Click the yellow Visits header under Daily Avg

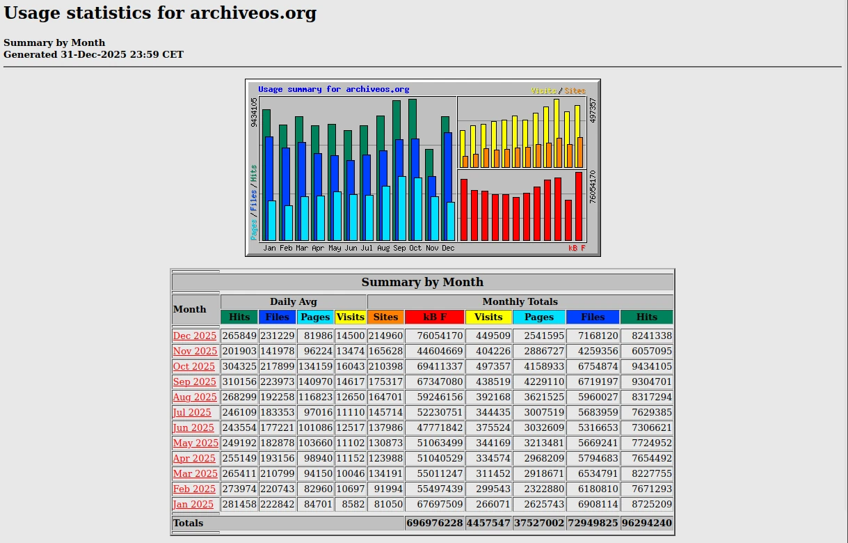coord(350,317)
